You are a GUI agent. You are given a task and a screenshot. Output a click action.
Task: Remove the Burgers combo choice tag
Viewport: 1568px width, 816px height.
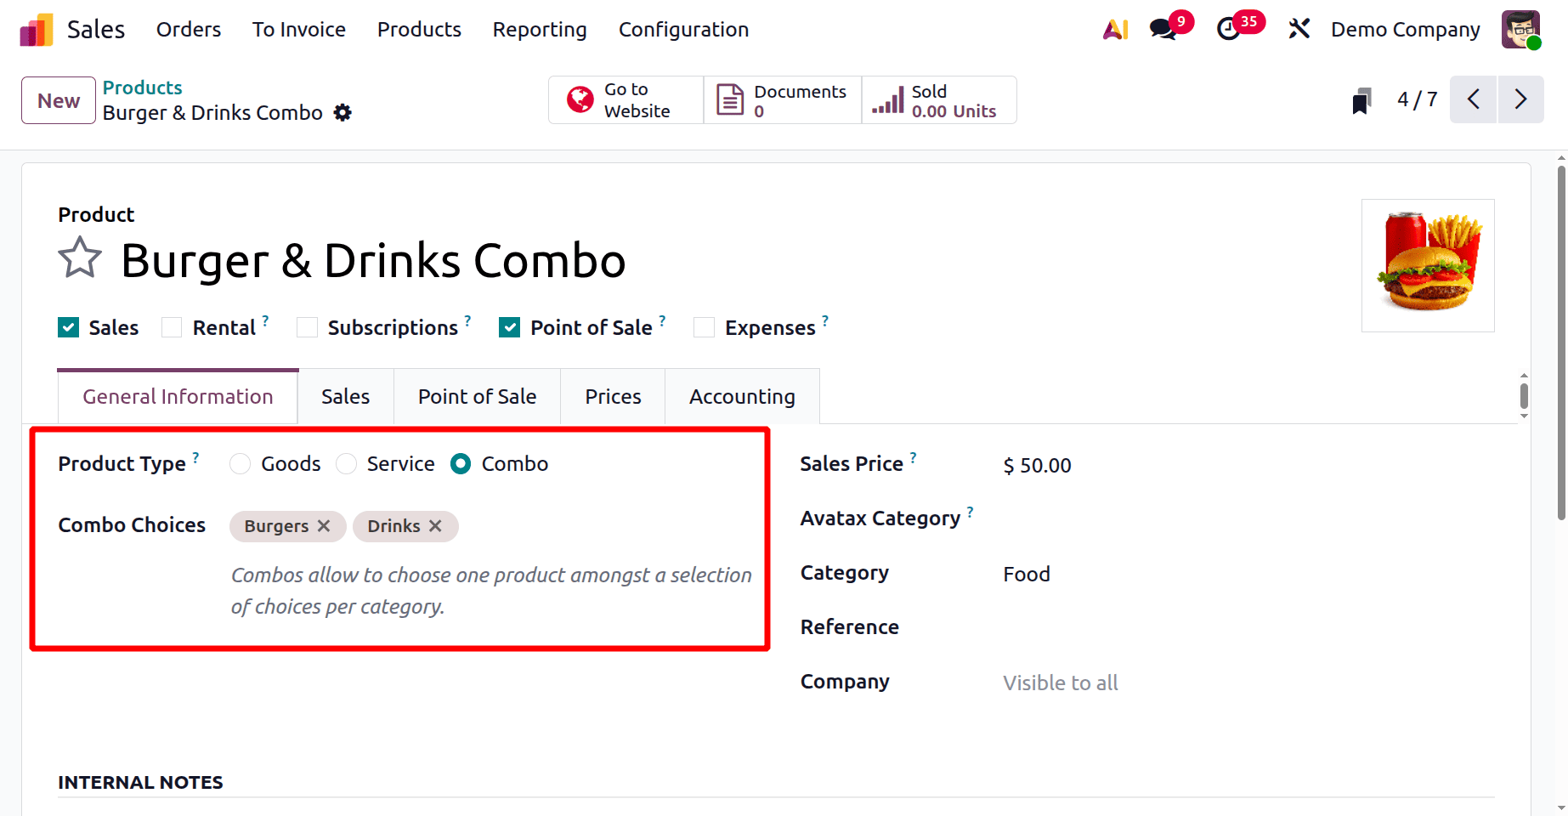pos(323,526)
